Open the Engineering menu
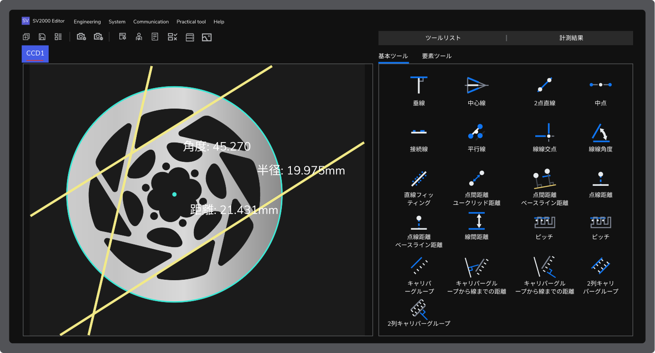The image size is (655, 353). [87, 22]
